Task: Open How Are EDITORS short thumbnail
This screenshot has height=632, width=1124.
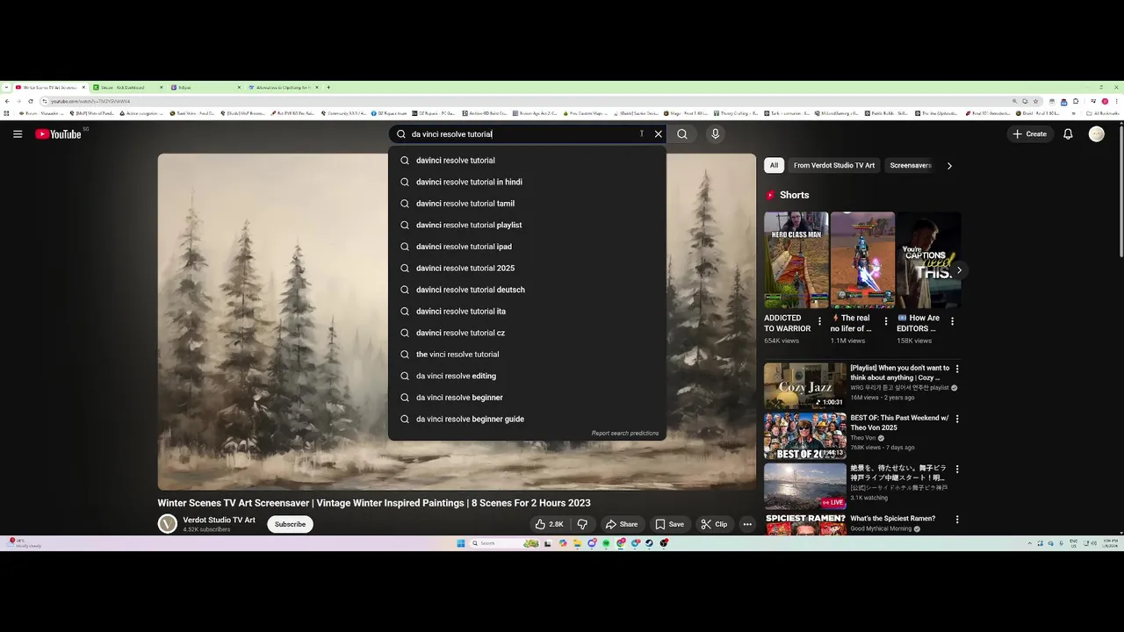Action: point(929,260)
